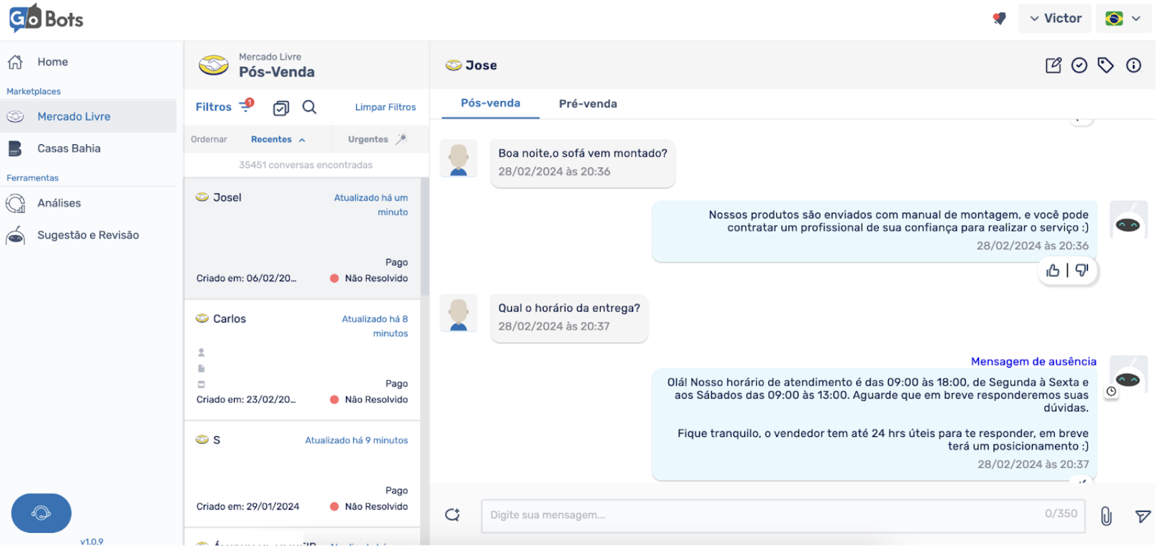Click the edit note icon
Viewport: 1158px width, 546px height.
click(1053, 65)
